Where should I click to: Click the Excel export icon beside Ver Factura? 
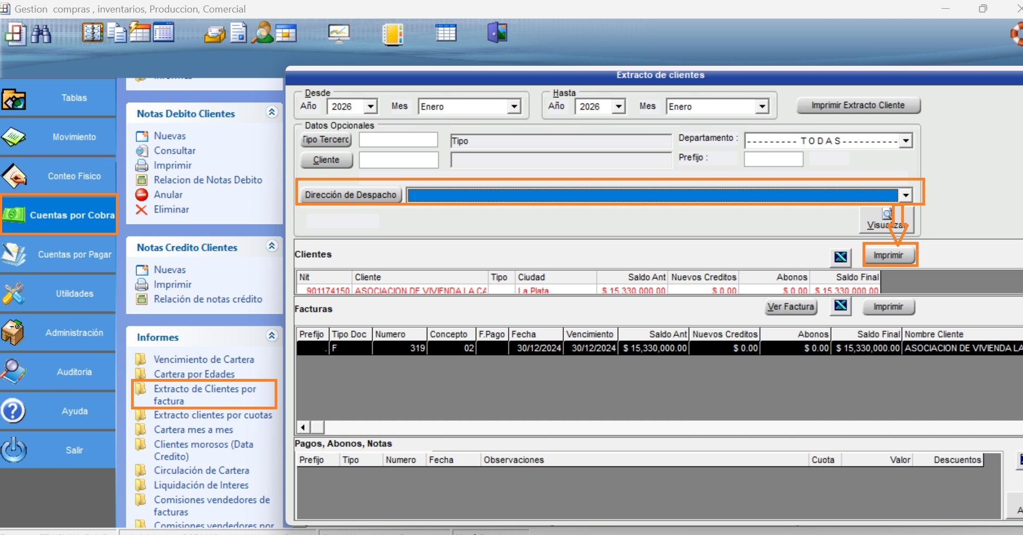click(x=840, y=306)
